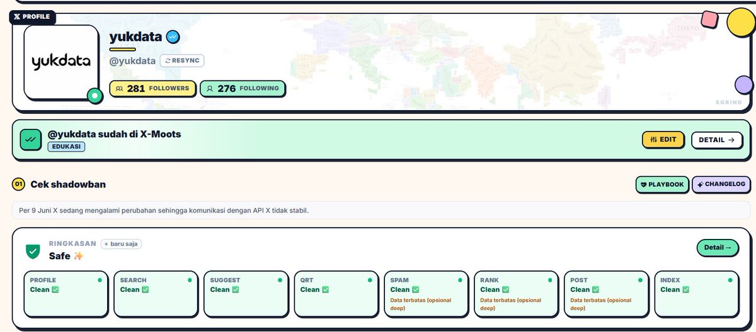
Task: Click the 'baru saja' timestamp chip
Action: tap(121, 243)
